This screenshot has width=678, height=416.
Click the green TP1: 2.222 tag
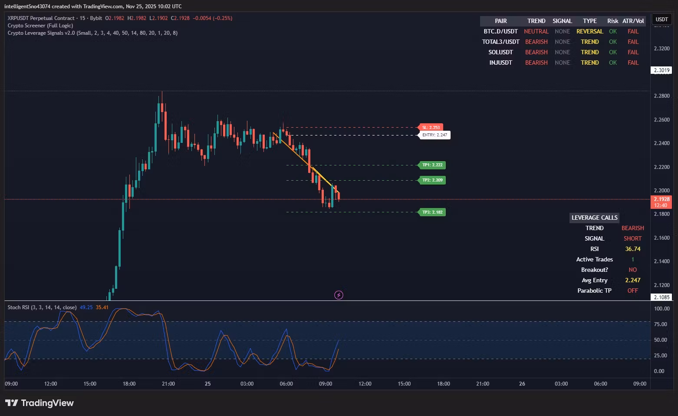click(x=432, y=165)
